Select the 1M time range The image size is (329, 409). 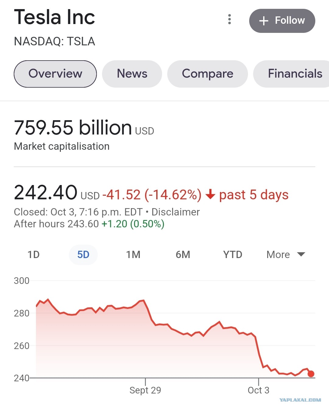tap(133, 254)
